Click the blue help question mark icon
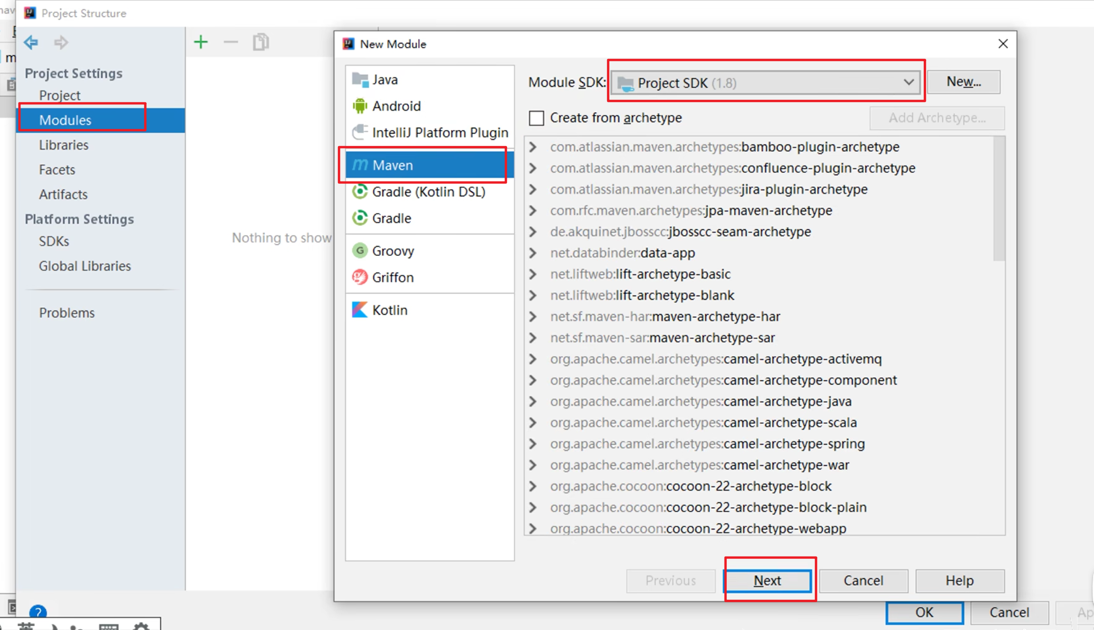Screen dimensions: 1094x630 click(38, 612)
